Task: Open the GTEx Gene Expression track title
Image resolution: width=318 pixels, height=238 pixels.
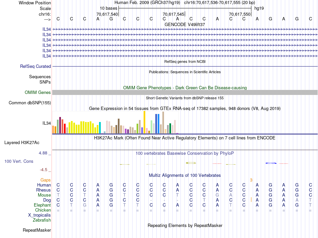Action: pos(185,109)
